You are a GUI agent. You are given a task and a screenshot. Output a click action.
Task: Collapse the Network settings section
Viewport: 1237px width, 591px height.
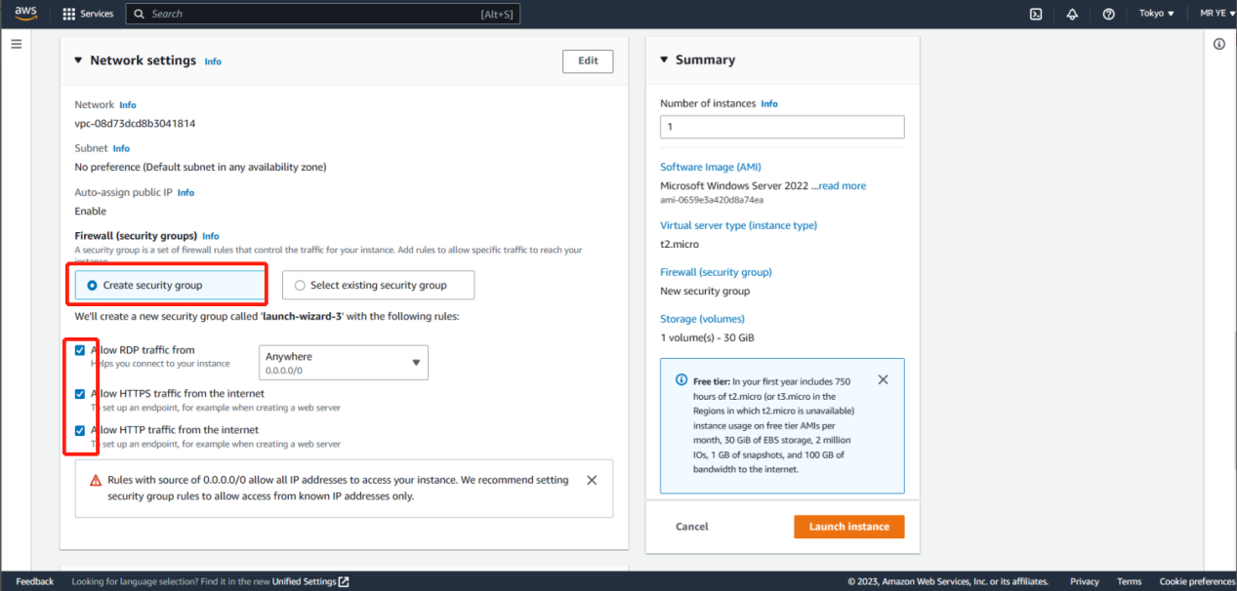pos(79,60)
